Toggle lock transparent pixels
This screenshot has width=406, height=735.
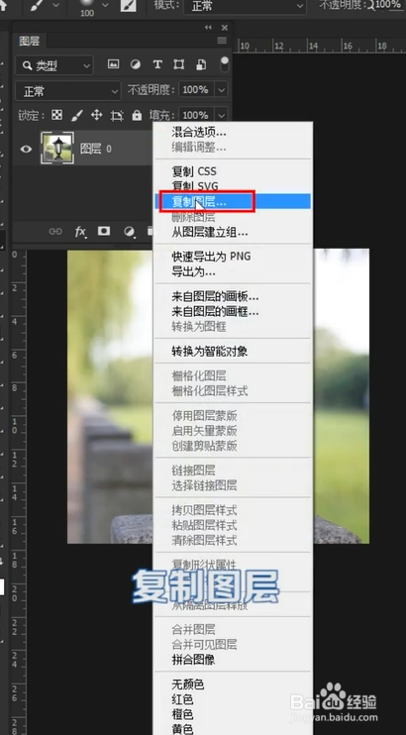pyautogui.click(x=56, y=115)
